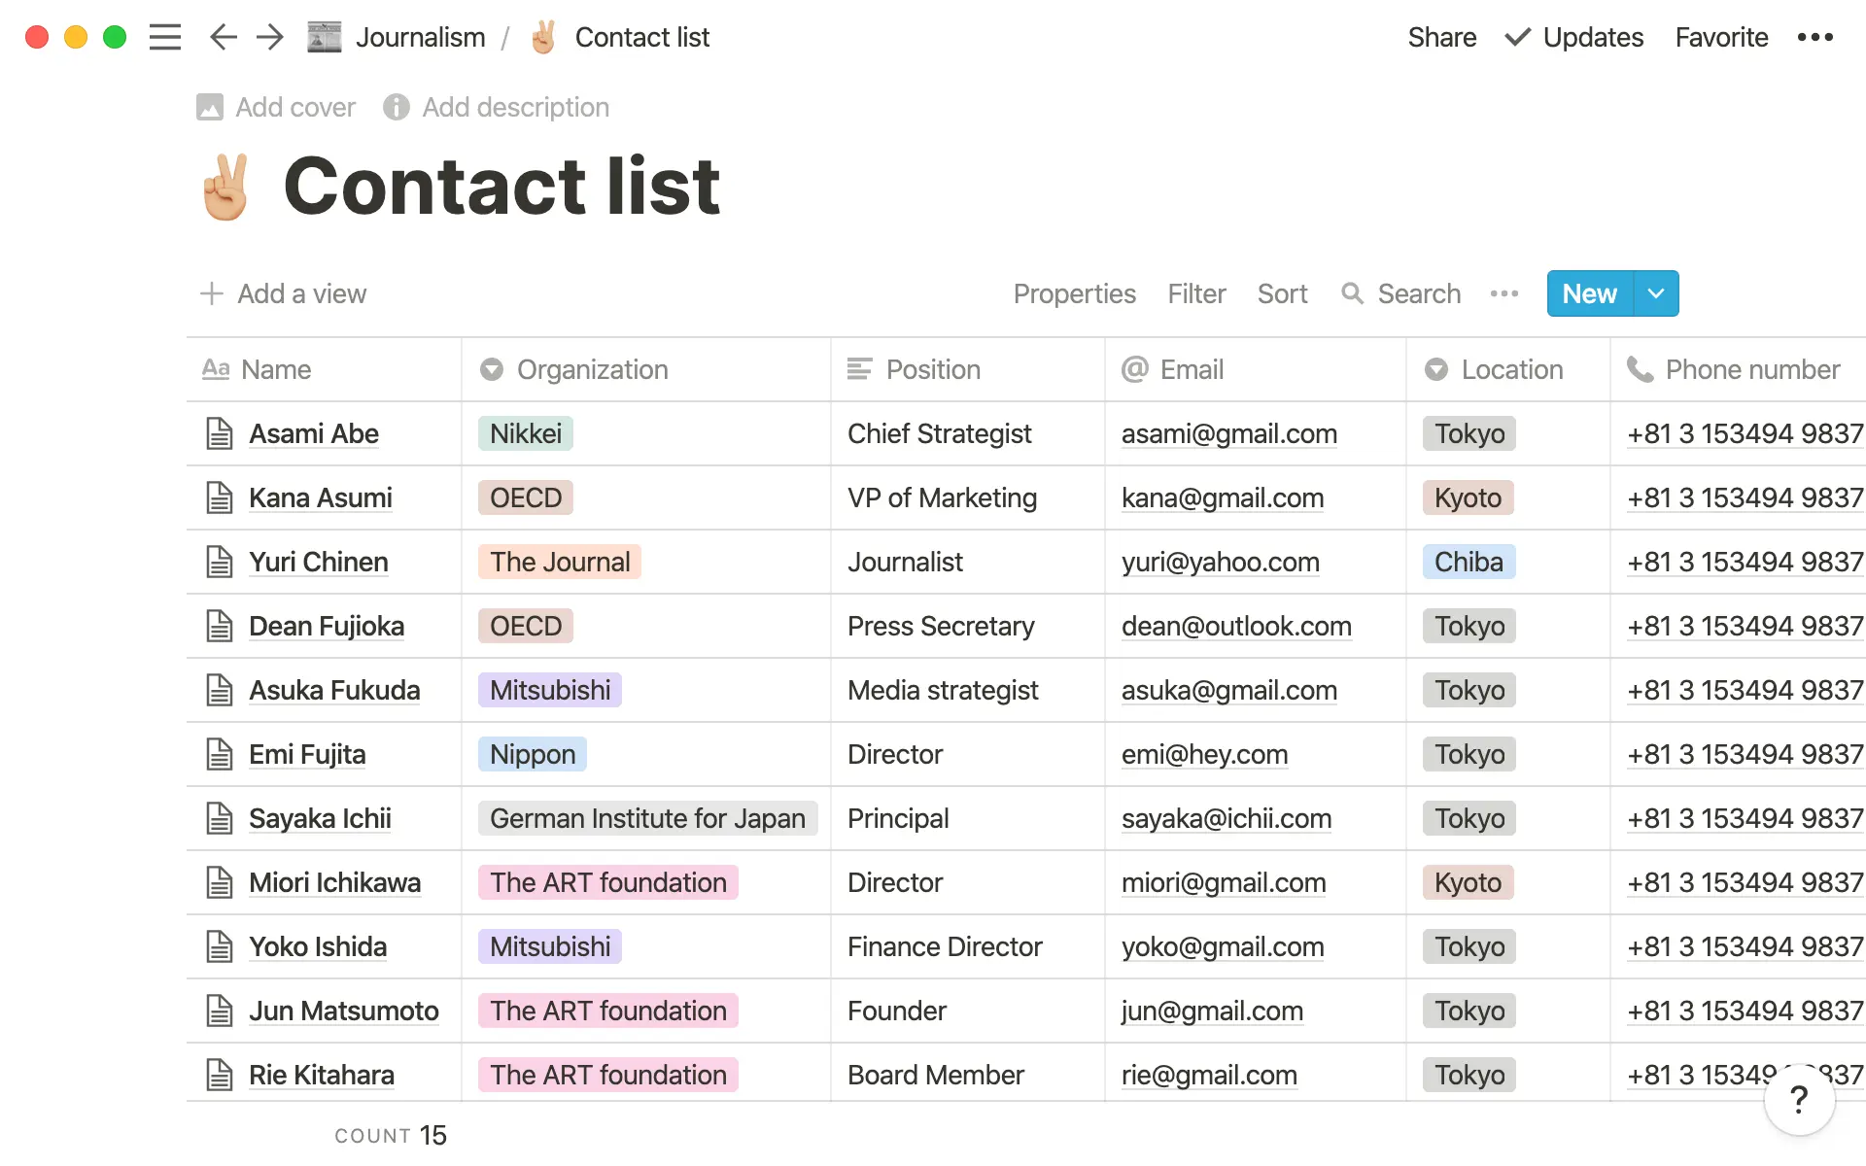Open the Organization column header menu

592,369
